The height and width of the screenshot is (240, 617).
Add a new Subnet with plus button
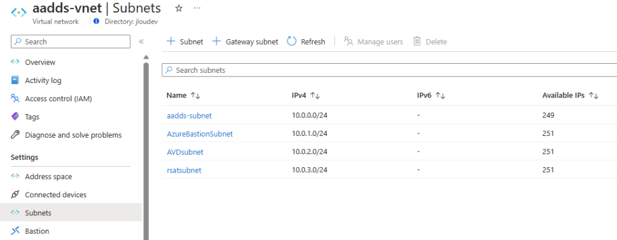pyautogui.click(x=185, y=42)
